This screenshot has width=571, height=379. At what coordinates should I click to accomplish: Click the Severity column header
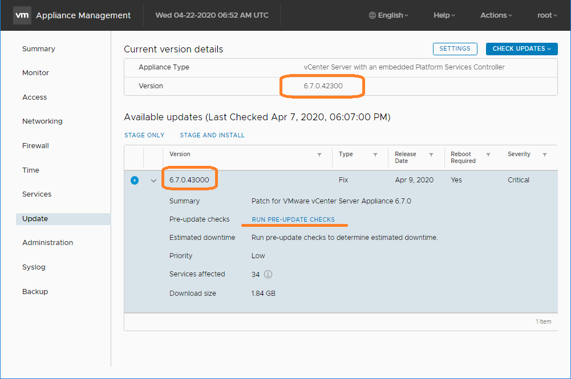(x=519, y=154)
